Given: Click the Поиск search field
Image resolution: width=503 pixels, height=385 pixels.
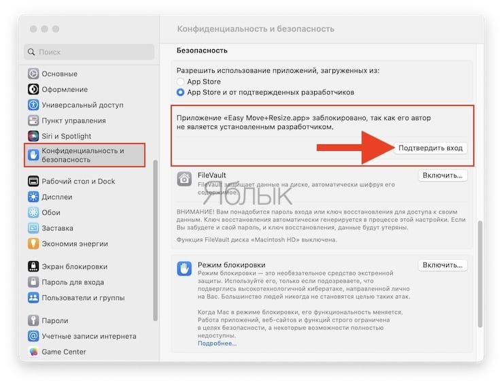Looking at the screenshot, I should tap(89, 52).
